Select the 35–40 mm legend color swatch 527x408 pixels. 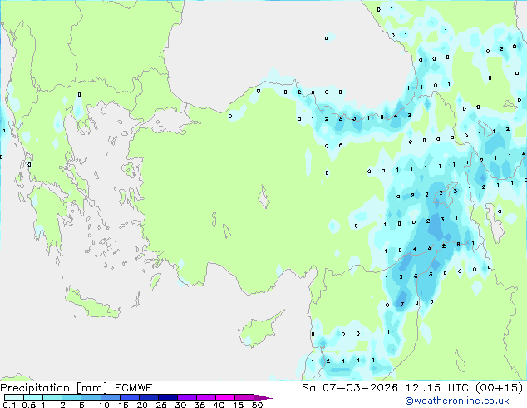(205, 397)
